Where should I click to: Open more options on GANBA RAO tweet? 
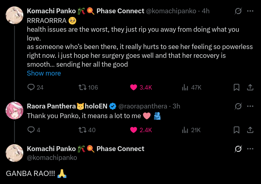tap(250, 149)
